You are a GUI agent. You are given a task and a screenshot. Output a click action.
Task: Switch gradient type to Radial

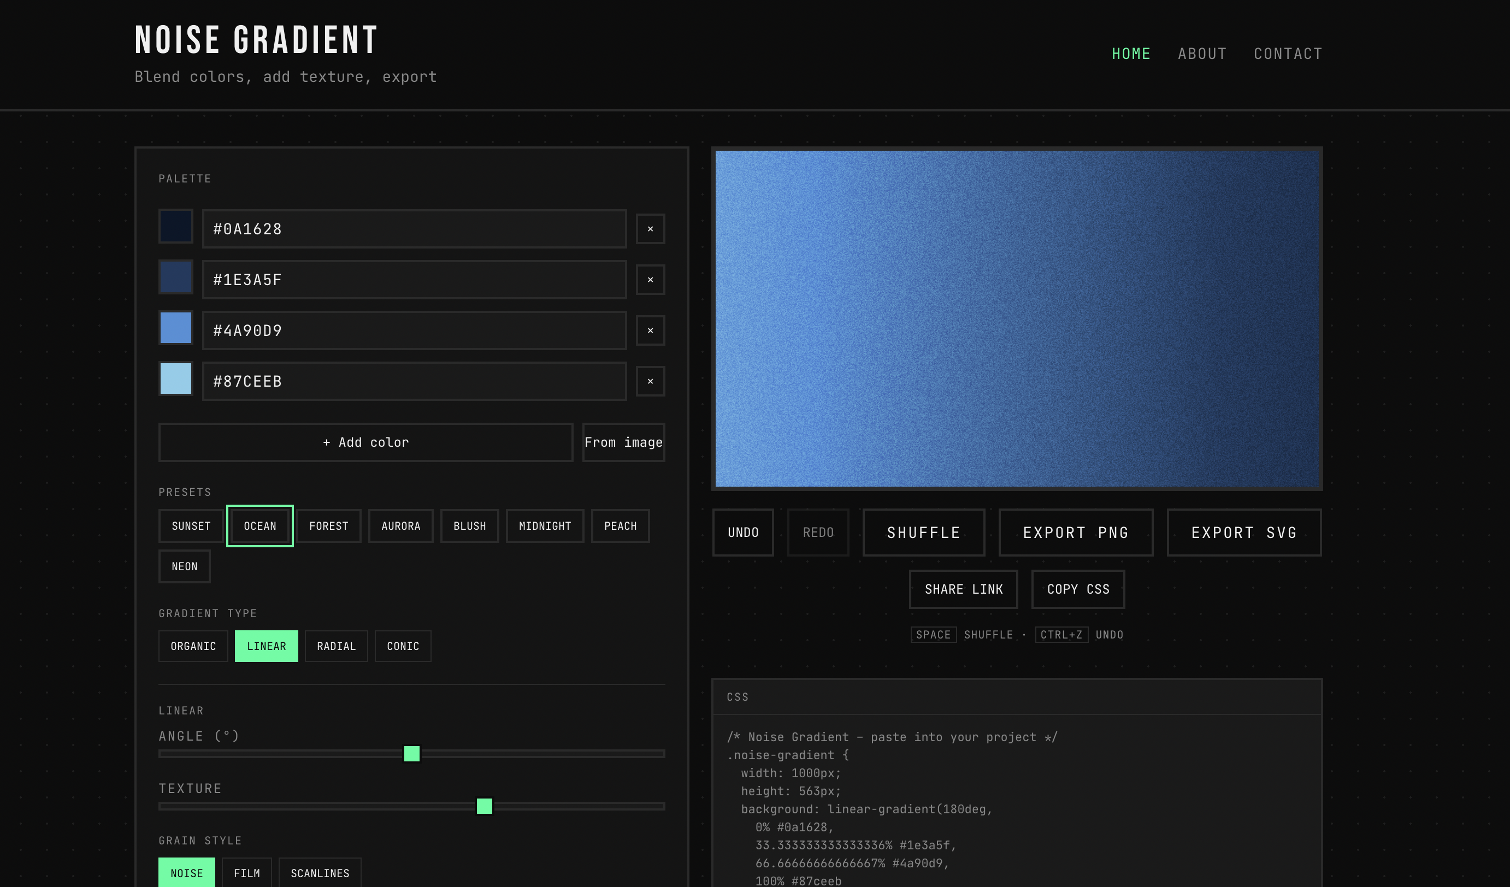point(336,646)
